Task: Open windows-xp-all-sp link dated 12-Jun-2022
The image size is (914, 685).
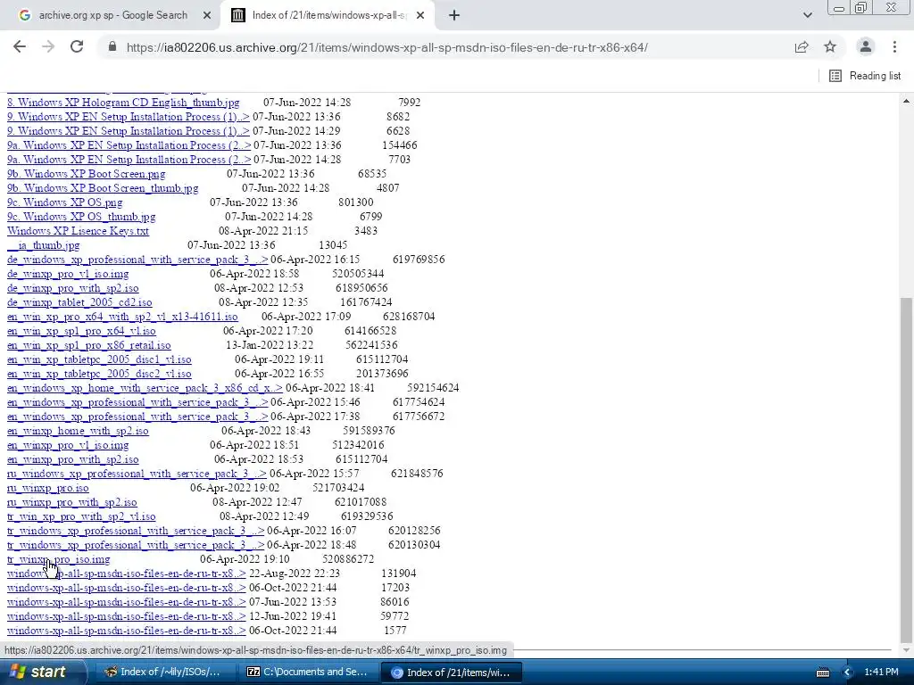Action: pos(127,616)
